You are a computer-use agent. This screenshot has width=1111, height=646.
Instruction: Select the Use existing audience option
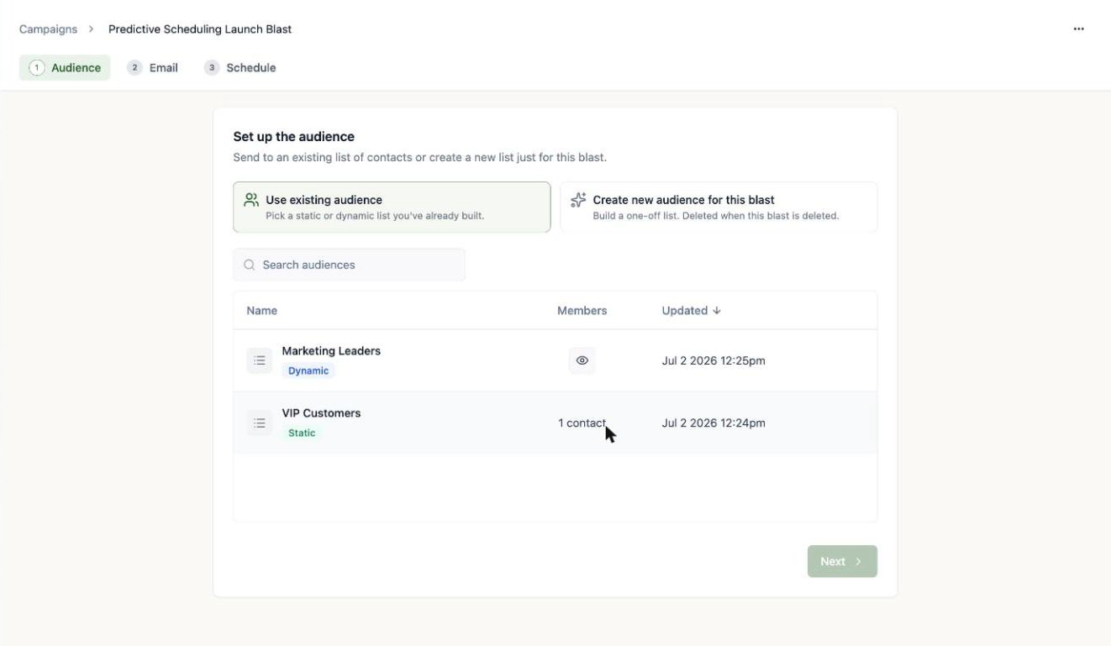(392, 207)
